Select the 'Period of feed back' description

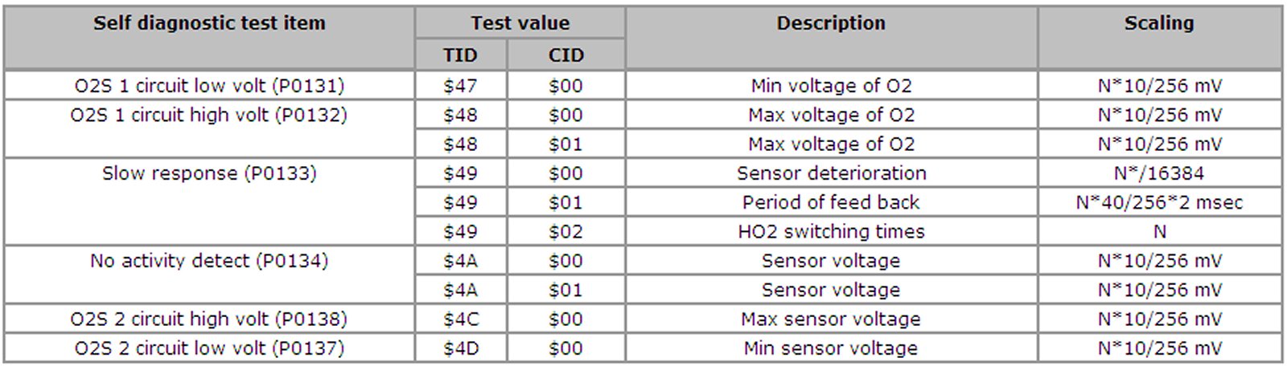coord(831,202)
